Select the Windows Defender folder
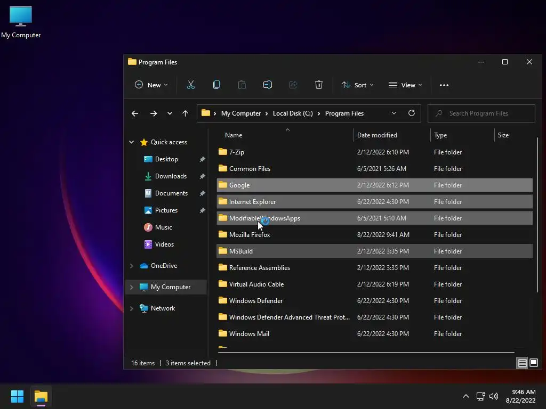The height and width of the screenshot is (409, 546). [x=375, y=300]
